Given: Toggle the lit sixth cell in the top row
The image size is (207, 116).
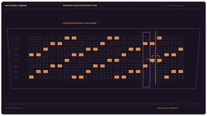Looking at the screenshot, I should point(67,38).
